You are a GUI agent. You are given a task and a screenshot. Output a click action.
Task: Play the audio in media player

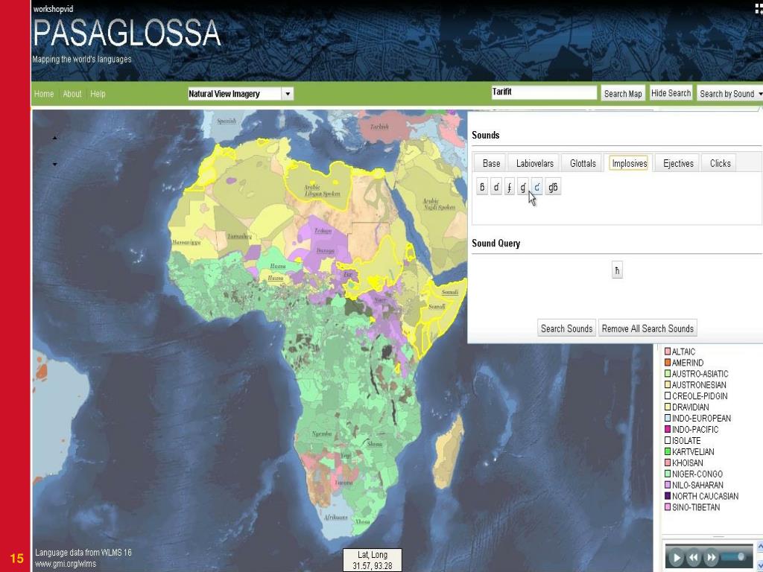[x=676, y=557]
